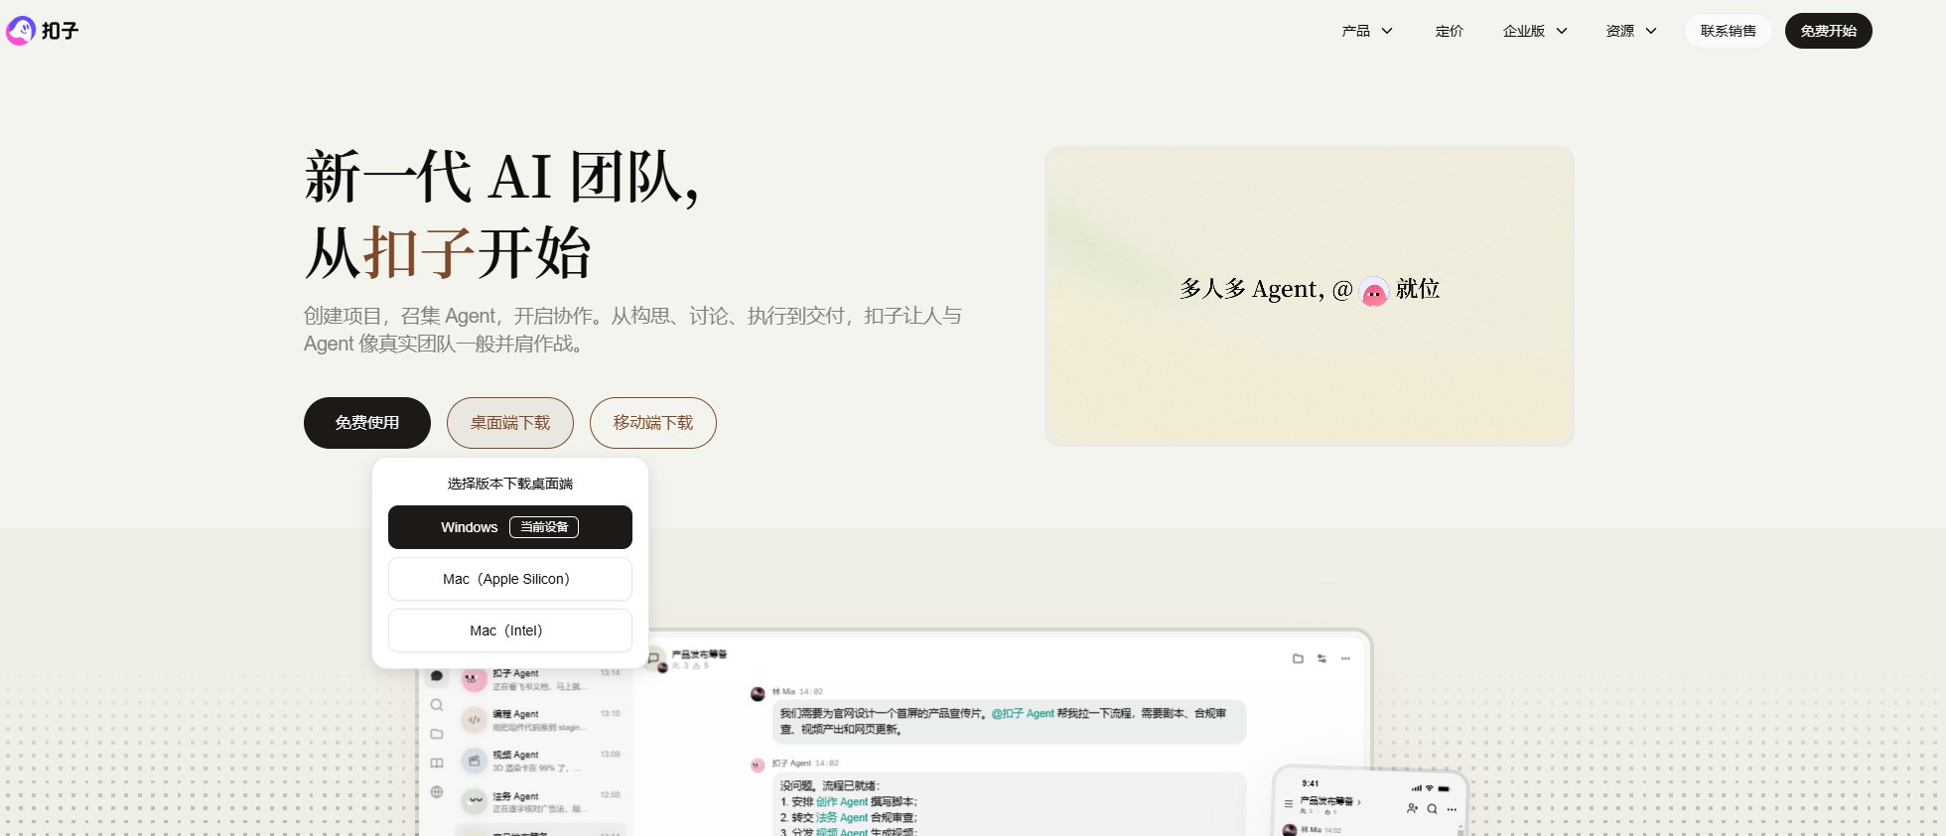Click the search icon in mockup sidebar
The image size is (1946, 836).
click(x=437, y=705)
